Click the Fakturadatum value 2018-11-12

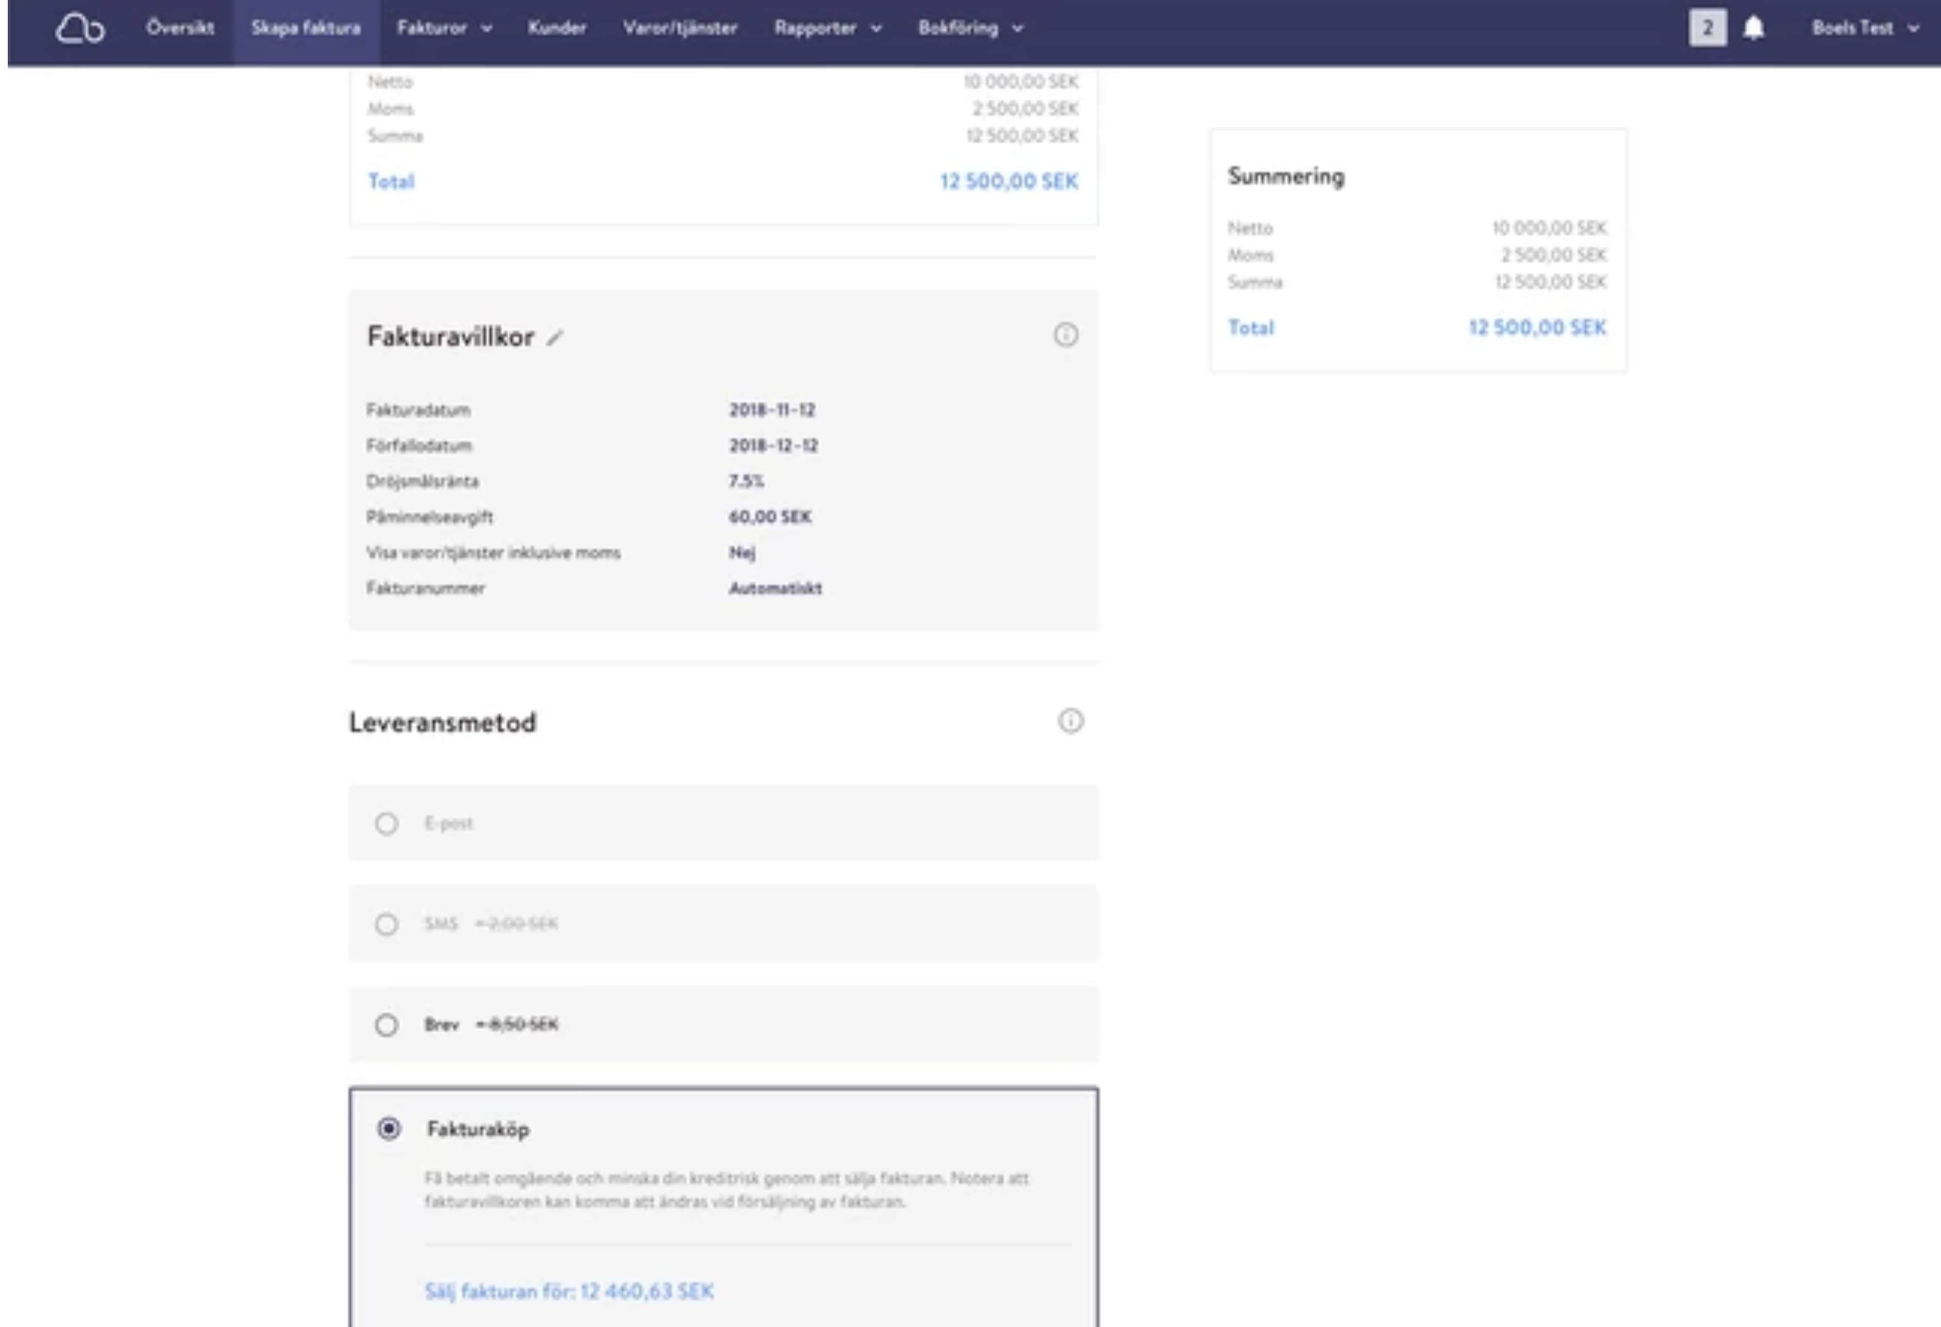[x=772, y=410]
